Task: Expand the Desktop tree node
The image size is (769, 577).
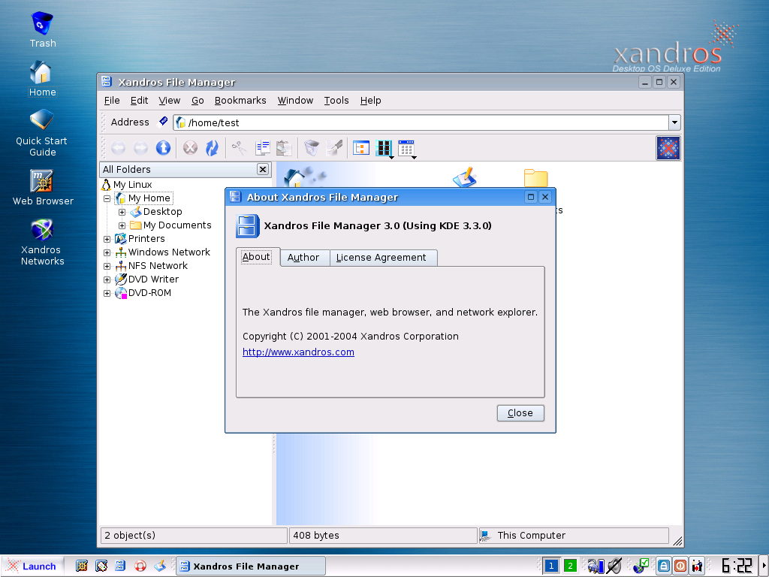Action: click(122, 213)
